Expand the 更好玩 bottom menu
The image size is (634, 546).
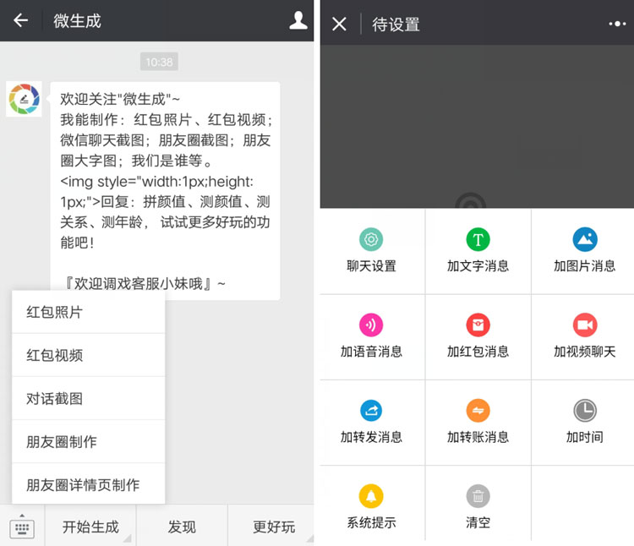tap(274, 527)
